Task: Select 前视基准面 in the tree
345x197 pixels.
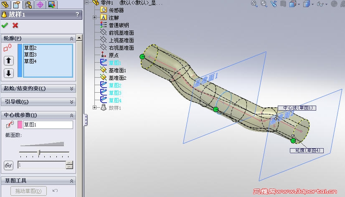Action: [121, 33]
